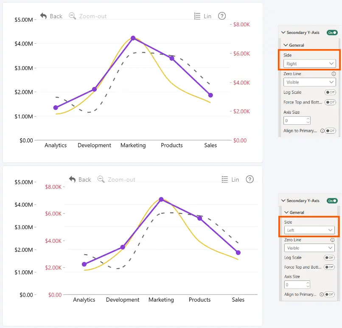Enable Align to Primary in the lower panel
The width and height of the screenshot is (342, 328).
point(329,294)
